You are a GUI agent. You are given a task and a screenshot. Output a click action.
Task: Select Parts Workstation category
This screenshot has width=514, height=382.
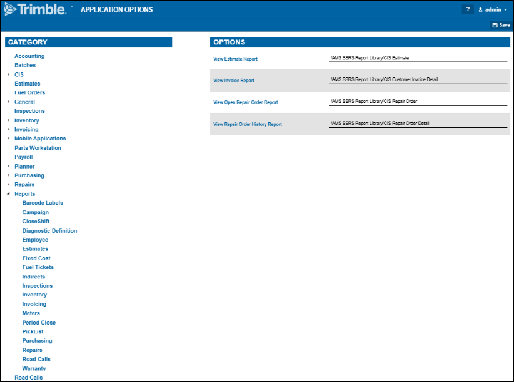click(x=37, y=147)
